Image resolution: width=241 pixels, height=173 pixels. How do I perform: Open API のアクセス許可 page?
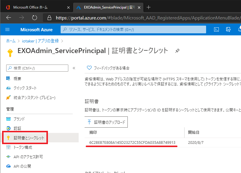pyautogui.click(x=28, y=157)
